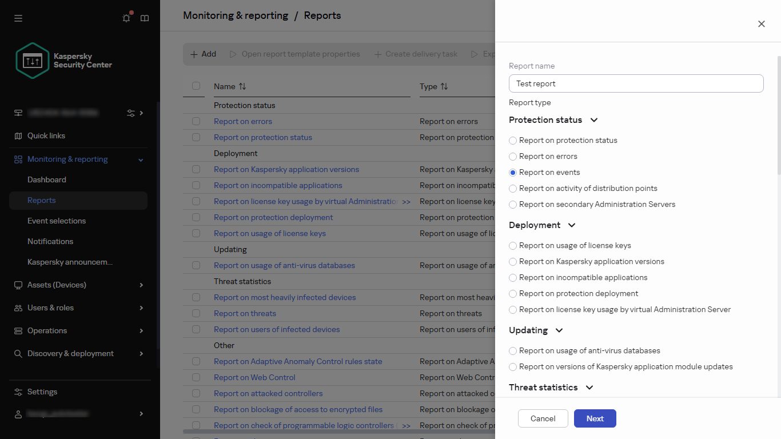The height and width of the screenshot is (439, 781).
Task: Click the notification bell icon
Action: [126, 18]
